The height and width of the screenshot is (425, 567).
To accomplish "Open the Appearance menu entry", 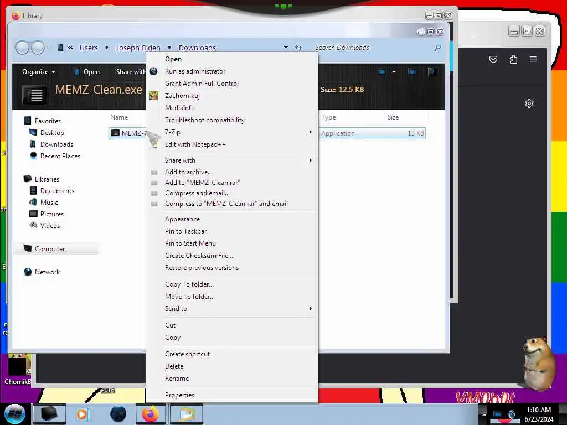I will point(182,219).
